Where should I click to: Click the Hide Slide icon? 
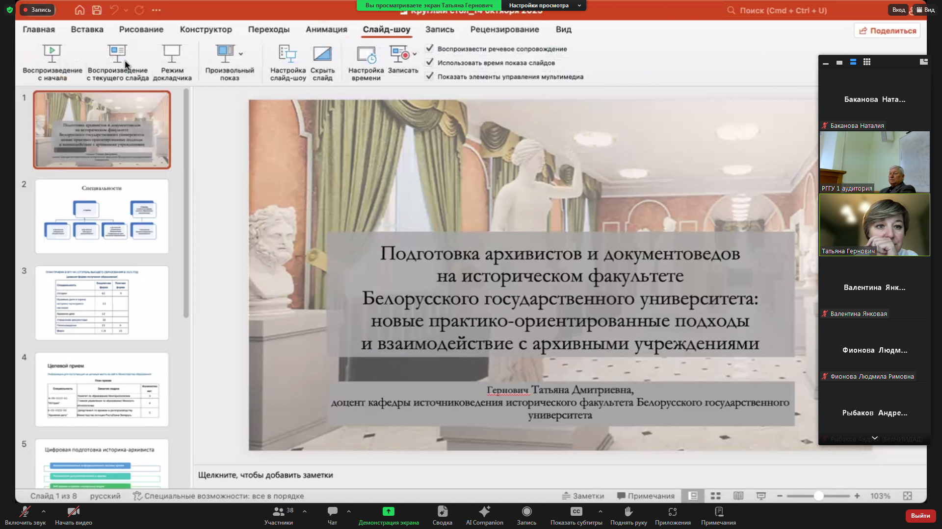322,54
